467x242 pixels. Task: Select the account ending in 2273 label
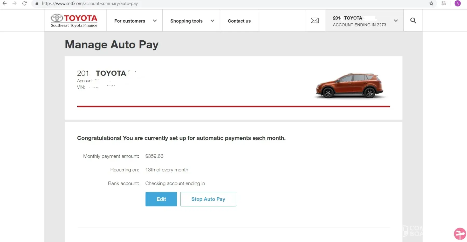tap(359, 25)
